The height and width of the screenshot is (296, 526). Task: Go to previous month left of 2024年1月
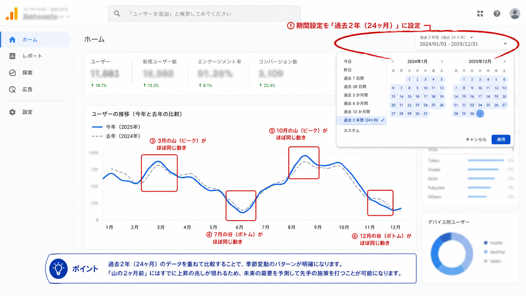pyautogui.click(x=393, y=62)
